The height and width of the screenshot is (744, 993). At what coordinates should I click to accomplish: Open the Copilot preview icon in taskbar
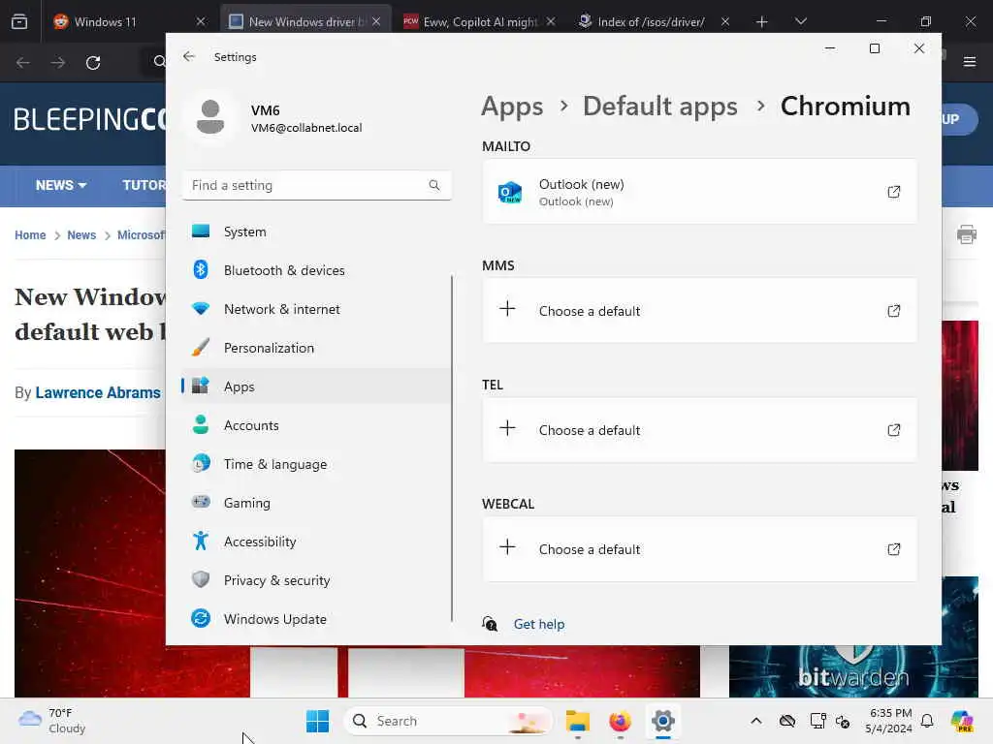click(x=962, y=721)
